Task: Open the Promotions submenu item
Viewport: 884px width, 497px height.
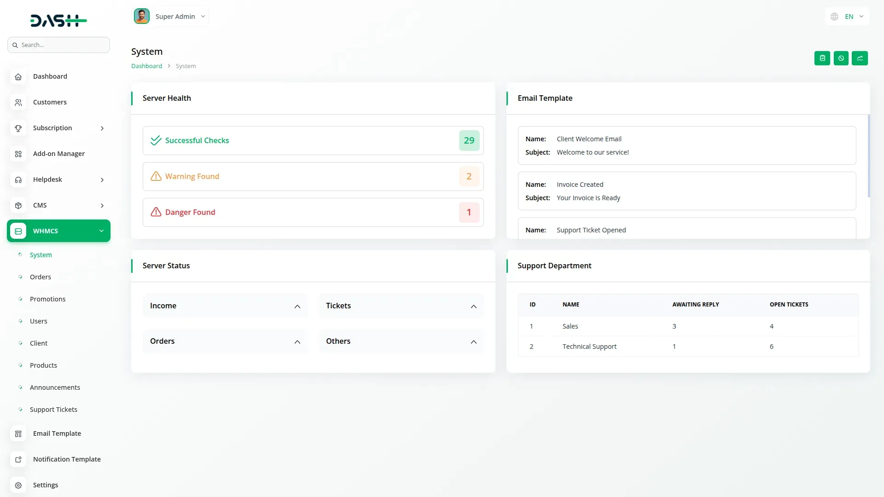Action: coord(47,299)
